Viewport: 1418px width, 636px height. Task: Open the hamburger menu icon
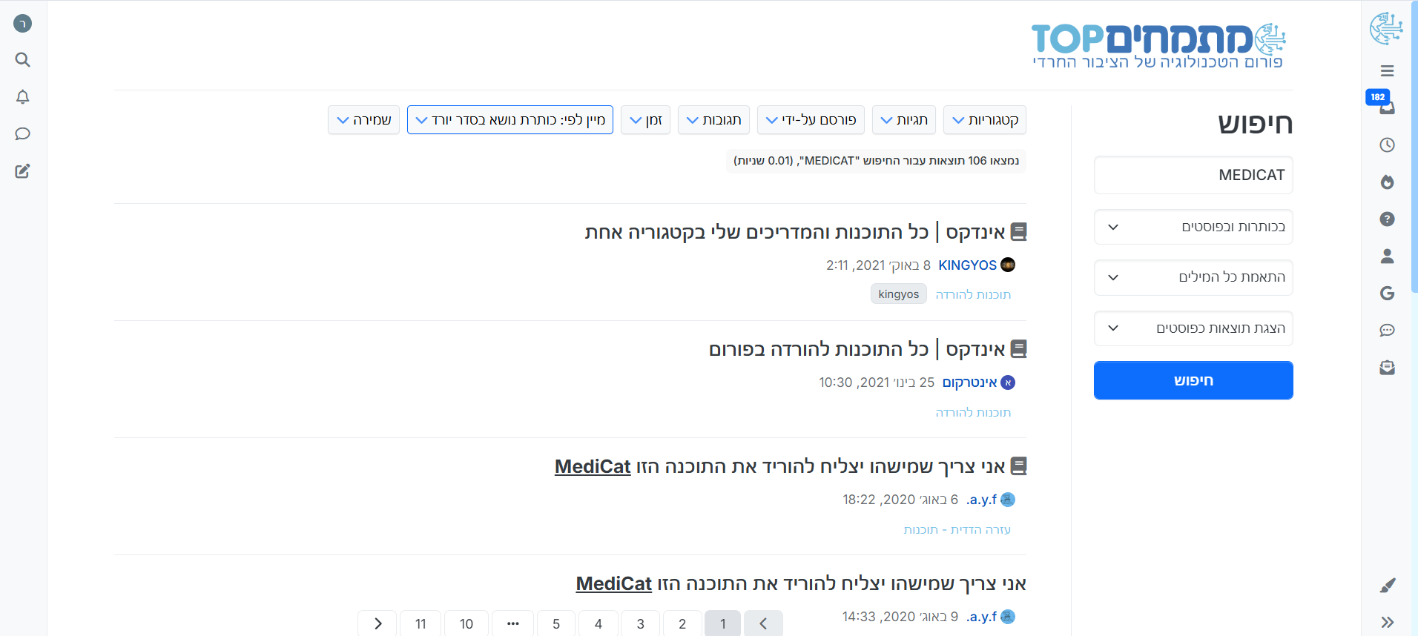(x=1387, y=71)
